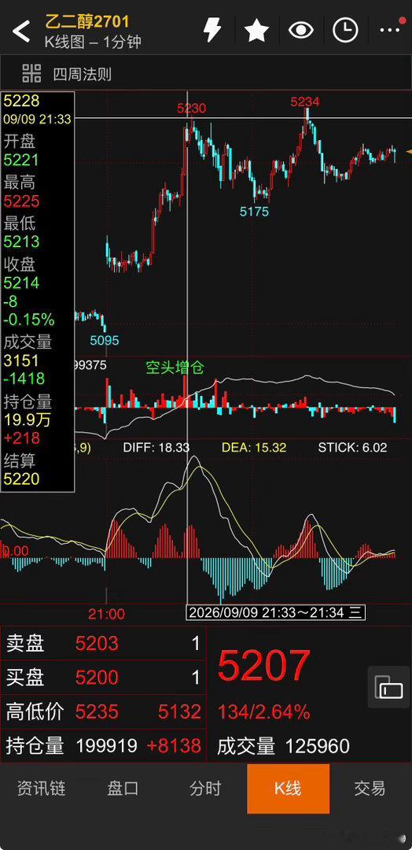Tap the -0.15% change in info panel
Screen dimensions: 412x850
(x=29, y=320)
